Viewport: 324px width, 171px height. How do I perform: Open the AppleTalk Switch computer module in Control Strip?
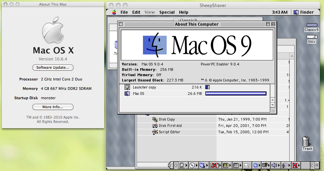pos(183,165)
